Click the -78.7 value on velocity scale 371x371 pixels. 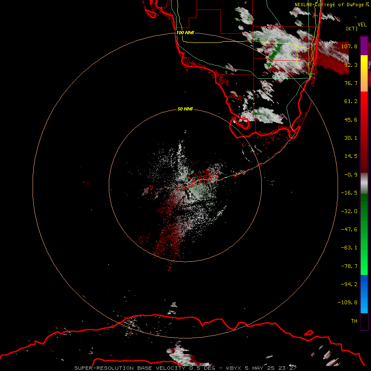pyautogui.click(x=349, y=266)
